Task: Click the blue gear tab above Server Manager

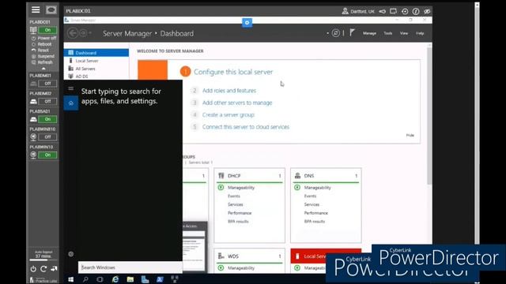Action: [247, 23]
